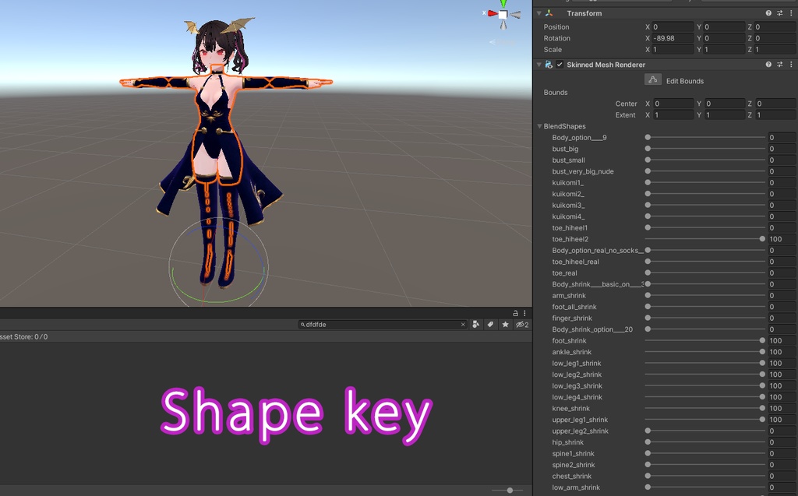Screen dimensions: 798x496
Task: Click the favorites star icon
Action: (x=505, y=325)
